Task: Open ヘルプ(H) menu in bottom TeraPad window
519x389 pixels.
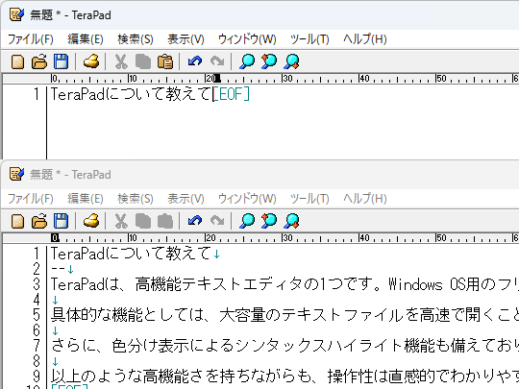Action: click(365, 199)
